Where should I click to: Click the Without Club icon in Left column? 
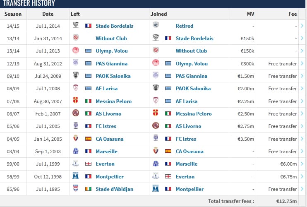pyautogui.click(x=76, y=38)
